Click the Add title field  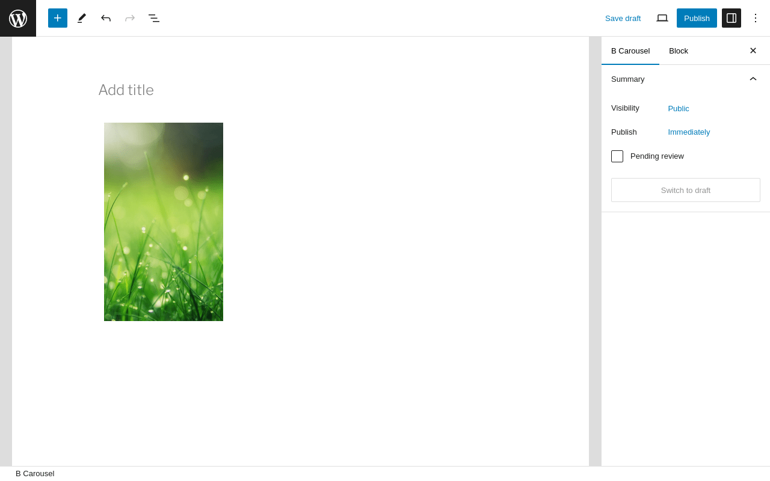coord(301,90)
